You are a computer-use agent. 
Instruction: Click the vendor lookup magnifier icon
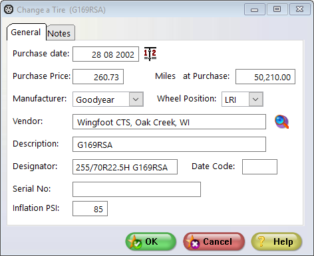281,121
